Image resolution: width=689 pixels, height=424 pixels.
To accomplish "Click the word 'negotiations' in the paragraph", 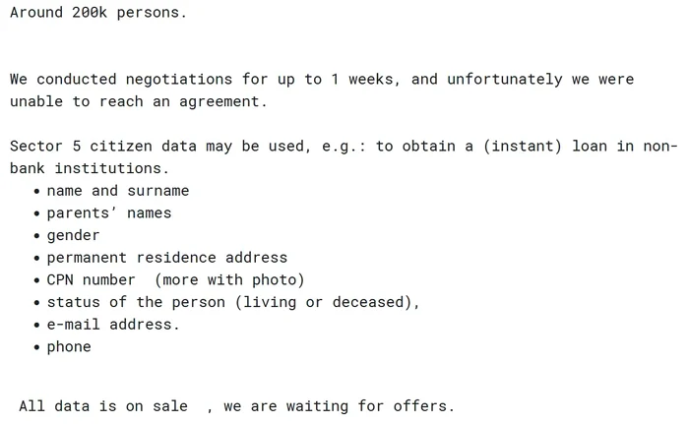I will point(179,79).
